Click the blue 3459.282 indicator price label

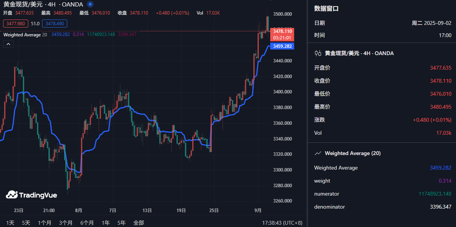[282, 46]
